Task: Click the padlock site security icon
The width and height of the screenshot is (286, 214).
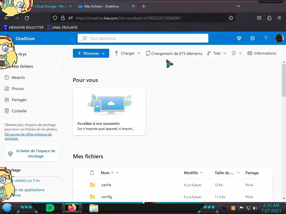Action: tap(63, 18)
